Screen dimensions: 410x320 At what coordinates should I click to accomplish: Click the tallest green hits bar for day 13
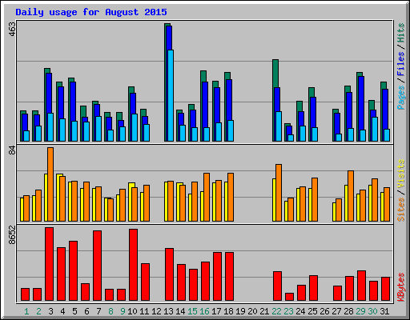tap(166, 82)
